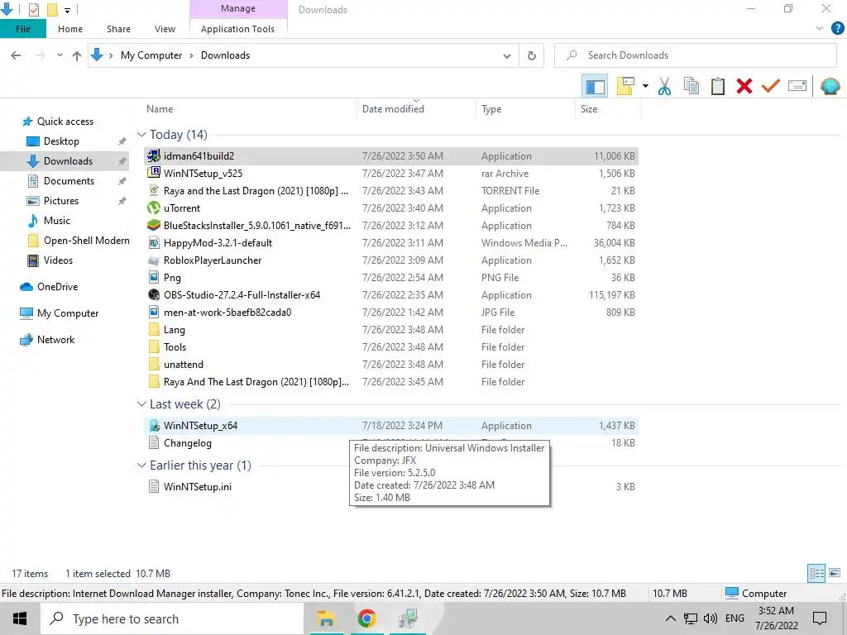Click the orange checkmark Properties icon

coord(770,86)
